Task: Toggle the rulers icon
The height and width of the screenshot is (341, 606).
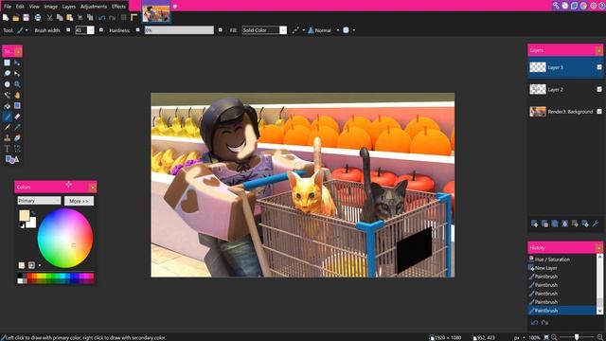Action: [134, 18]
